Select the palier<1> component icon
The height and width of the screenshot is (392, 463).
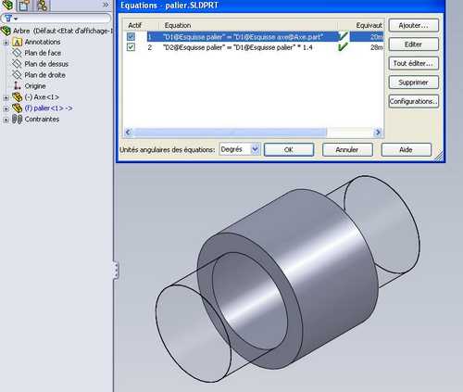[x=17, y=107]
